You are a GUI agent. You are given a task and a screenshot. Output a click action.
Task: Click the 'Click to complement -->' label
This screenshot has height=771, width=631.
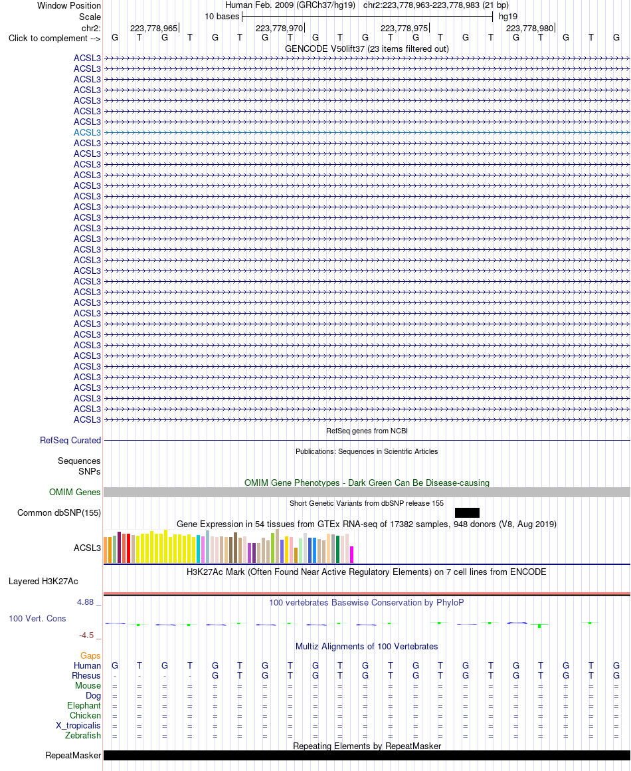coord(54,39)
